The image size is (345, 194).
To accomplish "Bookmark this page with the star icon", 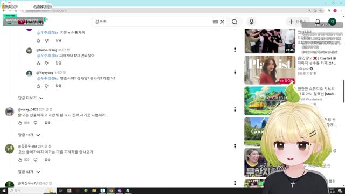I will coord(321,11).
